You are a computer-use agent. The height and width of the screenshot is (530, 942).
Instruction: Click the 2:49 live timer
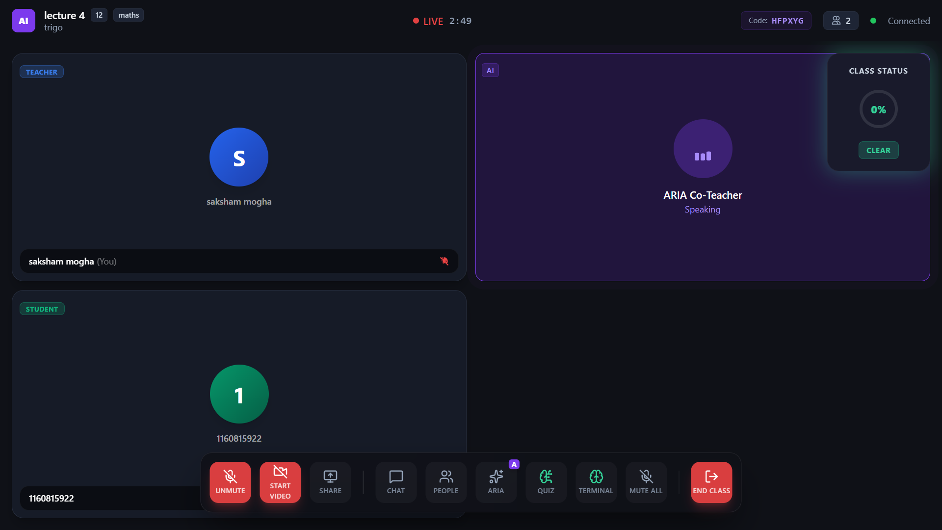(460, 21)
